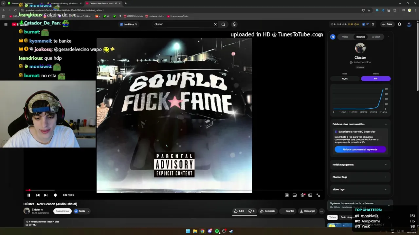Open the notifications bell
This screenshot has width=419, height=235.
399,24
